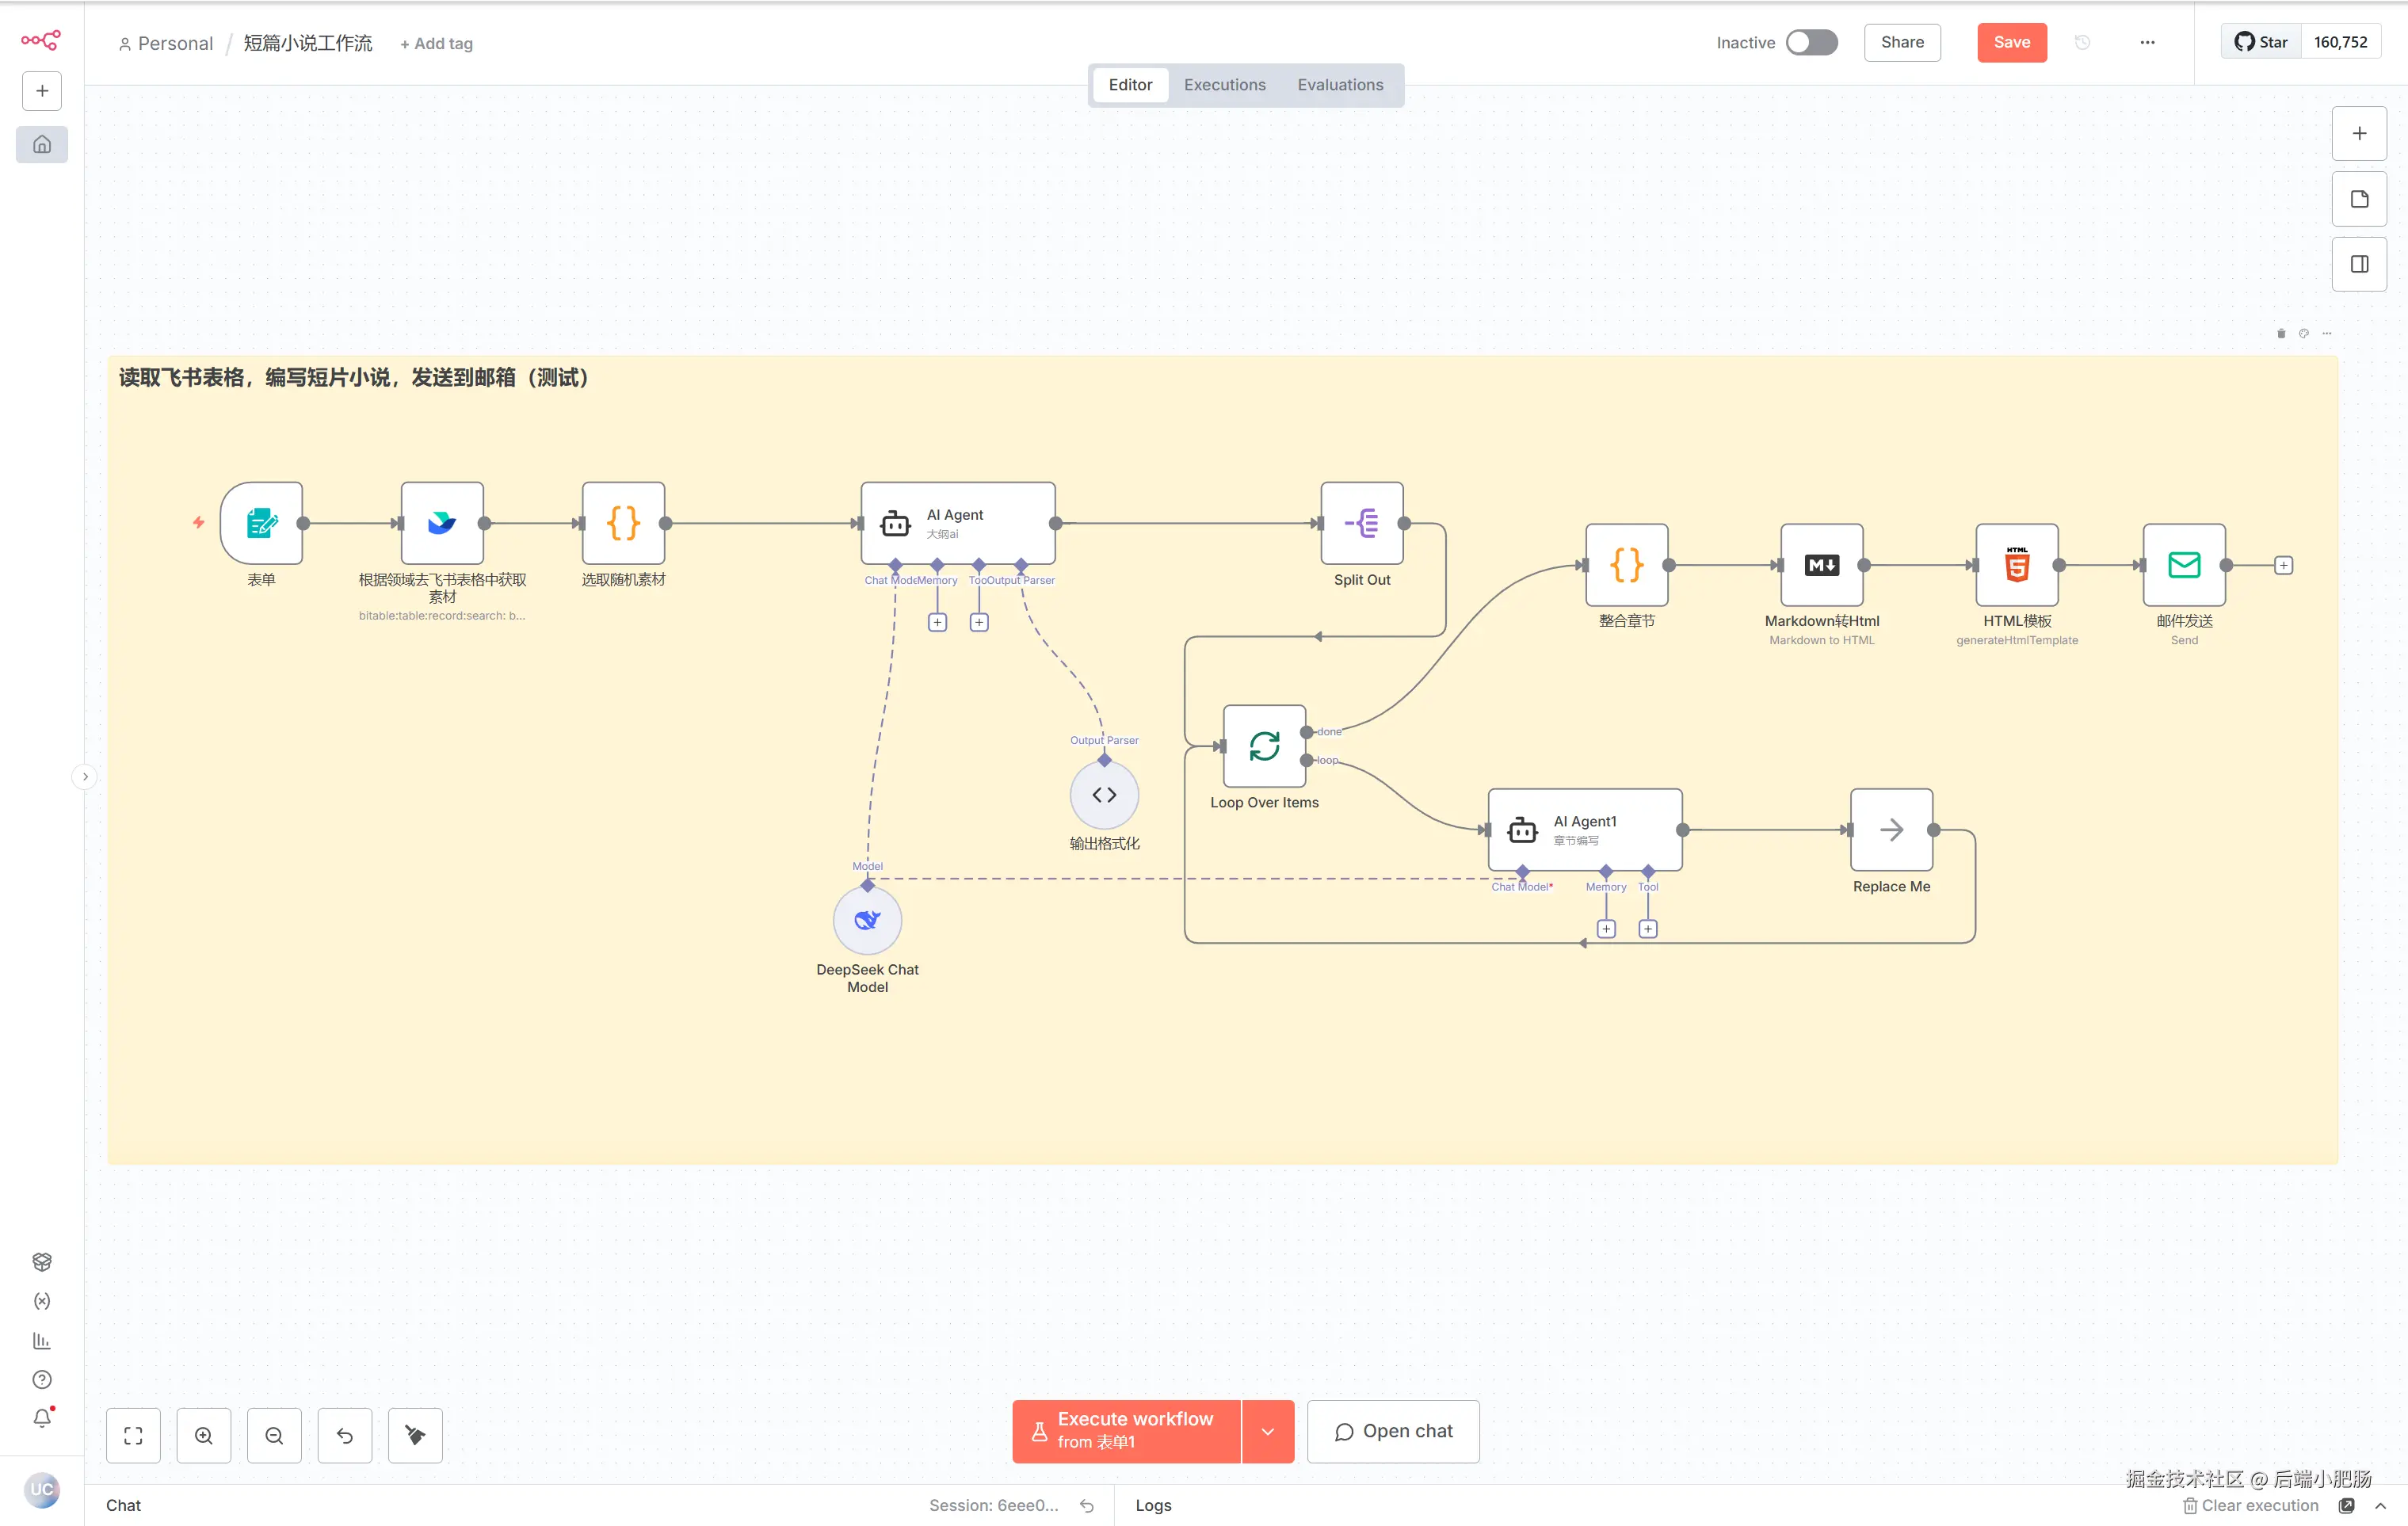Open the HTML模板 node
Viewport: 2408px width, 1526px height.
click(x=2016, y=565)
